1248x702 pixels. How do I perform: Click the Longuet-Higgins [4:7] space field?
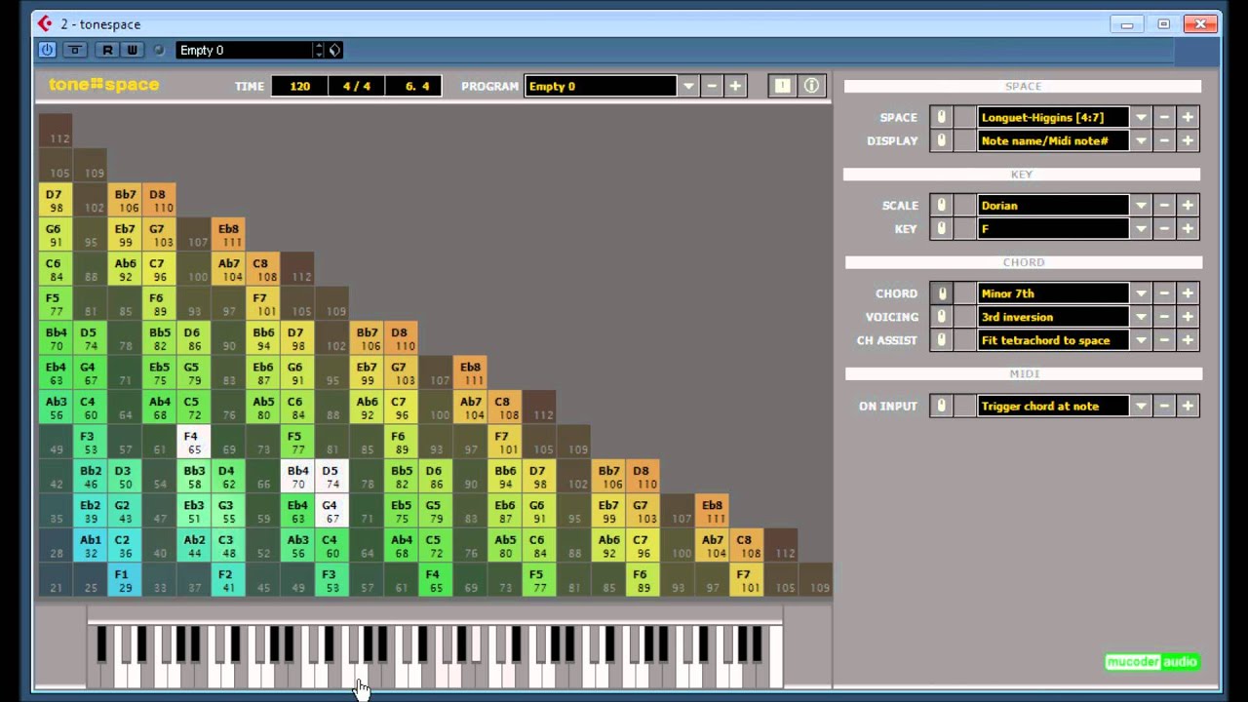click(x=1053, y=117)
